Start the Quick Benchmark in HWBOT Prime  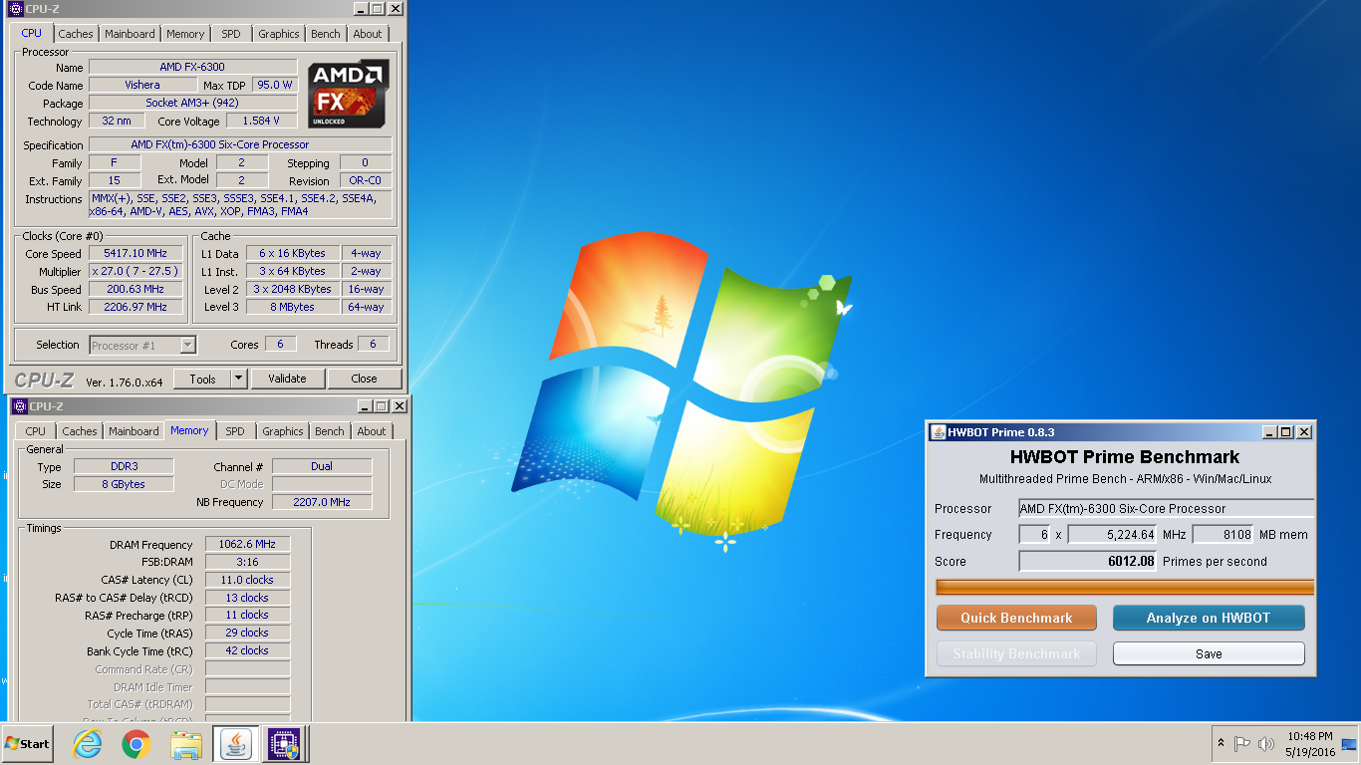tap(1016, 618)
